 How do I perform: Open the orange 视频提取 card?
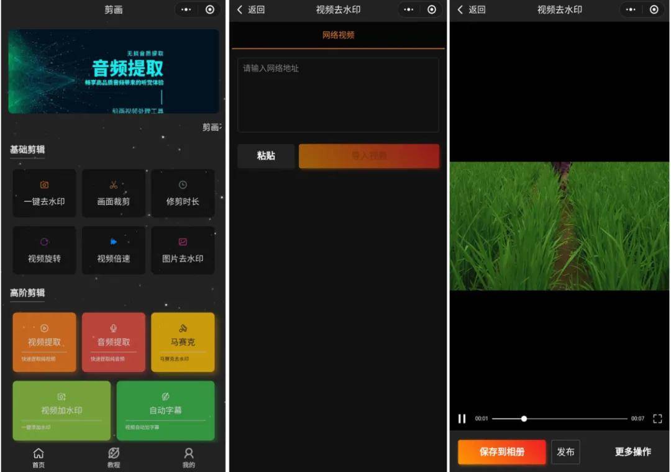pyautogui.click(x=44, y=342)
